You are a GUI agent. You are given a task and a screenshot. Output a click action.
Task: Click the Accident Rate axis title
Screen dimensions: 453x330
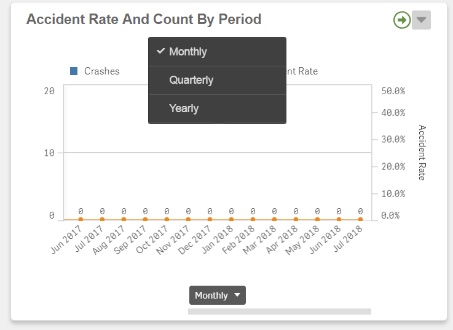point(422,153)
